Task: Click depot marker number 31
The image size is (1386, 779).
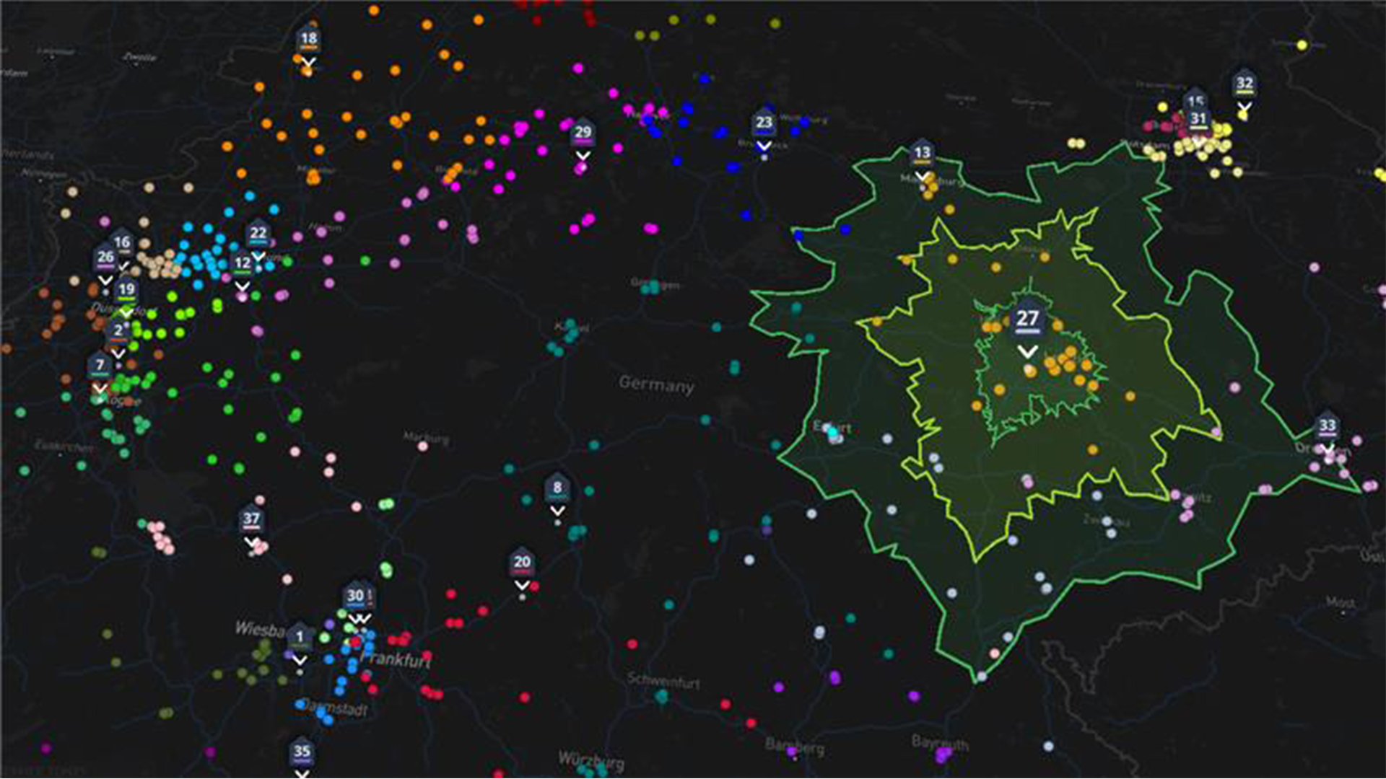Action: coord(1198,119)
